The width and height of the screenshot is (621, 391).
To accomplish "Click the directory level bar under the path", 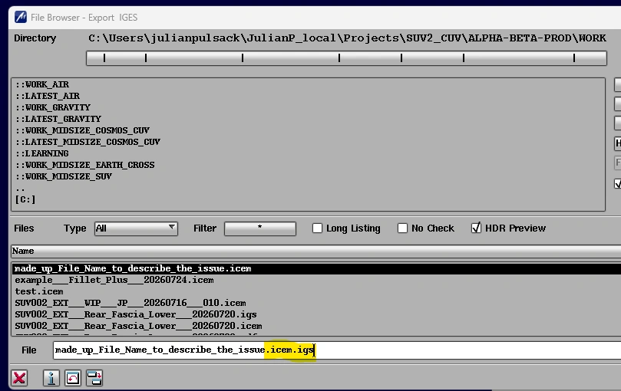I will tap(346, 58).
